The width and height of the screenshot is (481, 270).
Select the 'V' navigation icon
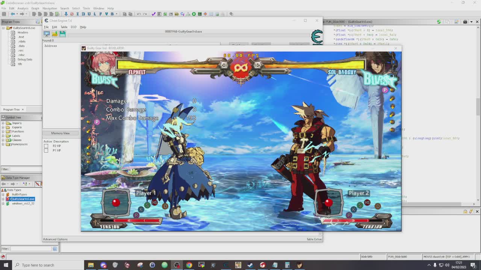[106, 14]
